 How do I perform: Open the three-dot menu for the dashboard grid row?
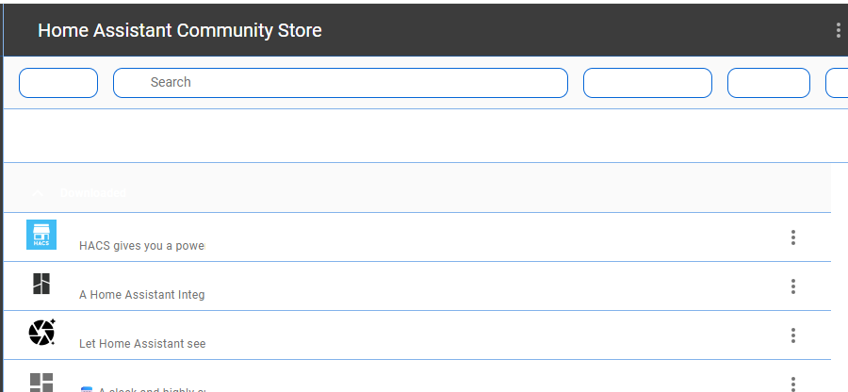pyautogui.click(x=793, y=383)
